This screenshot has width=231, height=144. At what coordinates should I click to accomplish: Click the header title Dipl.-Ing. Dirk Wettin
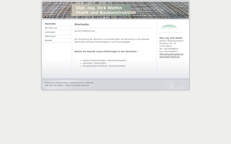tap(99, 8)
